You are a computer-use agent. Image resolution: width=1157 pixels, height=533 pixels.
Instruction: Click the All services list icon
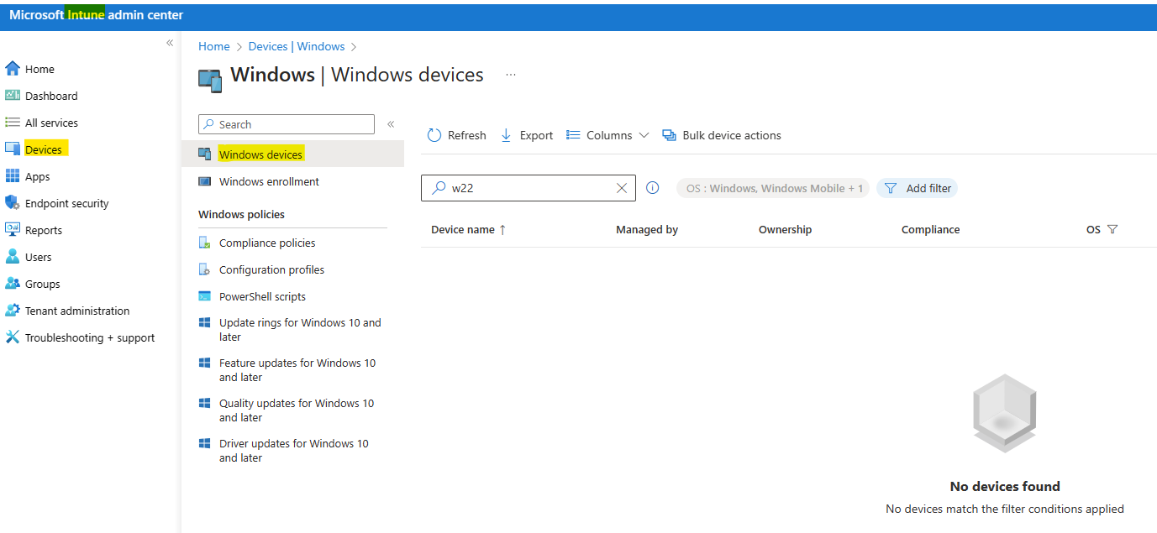pyautogui.click(x=12, y=123)
